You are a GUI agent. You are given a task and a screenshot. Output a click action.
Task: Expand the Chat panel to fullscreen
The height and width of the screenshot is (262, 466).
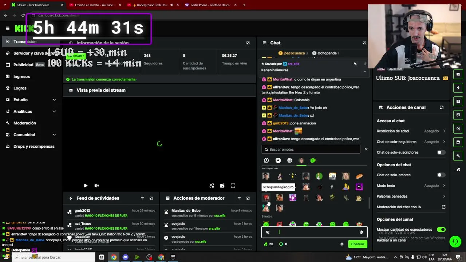click(x=364, y=43)
